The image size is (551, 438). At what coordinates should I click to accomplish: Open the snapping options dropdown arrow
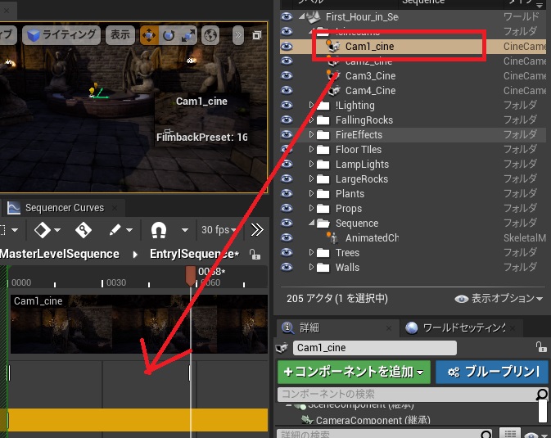click(185, 230)
